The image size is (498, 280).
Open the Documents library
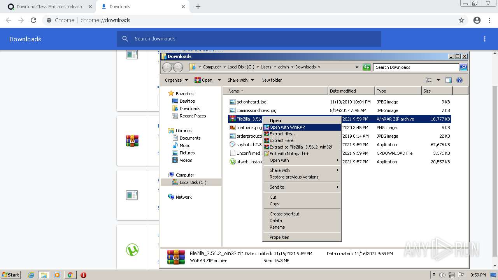click(x=190, y=138)
